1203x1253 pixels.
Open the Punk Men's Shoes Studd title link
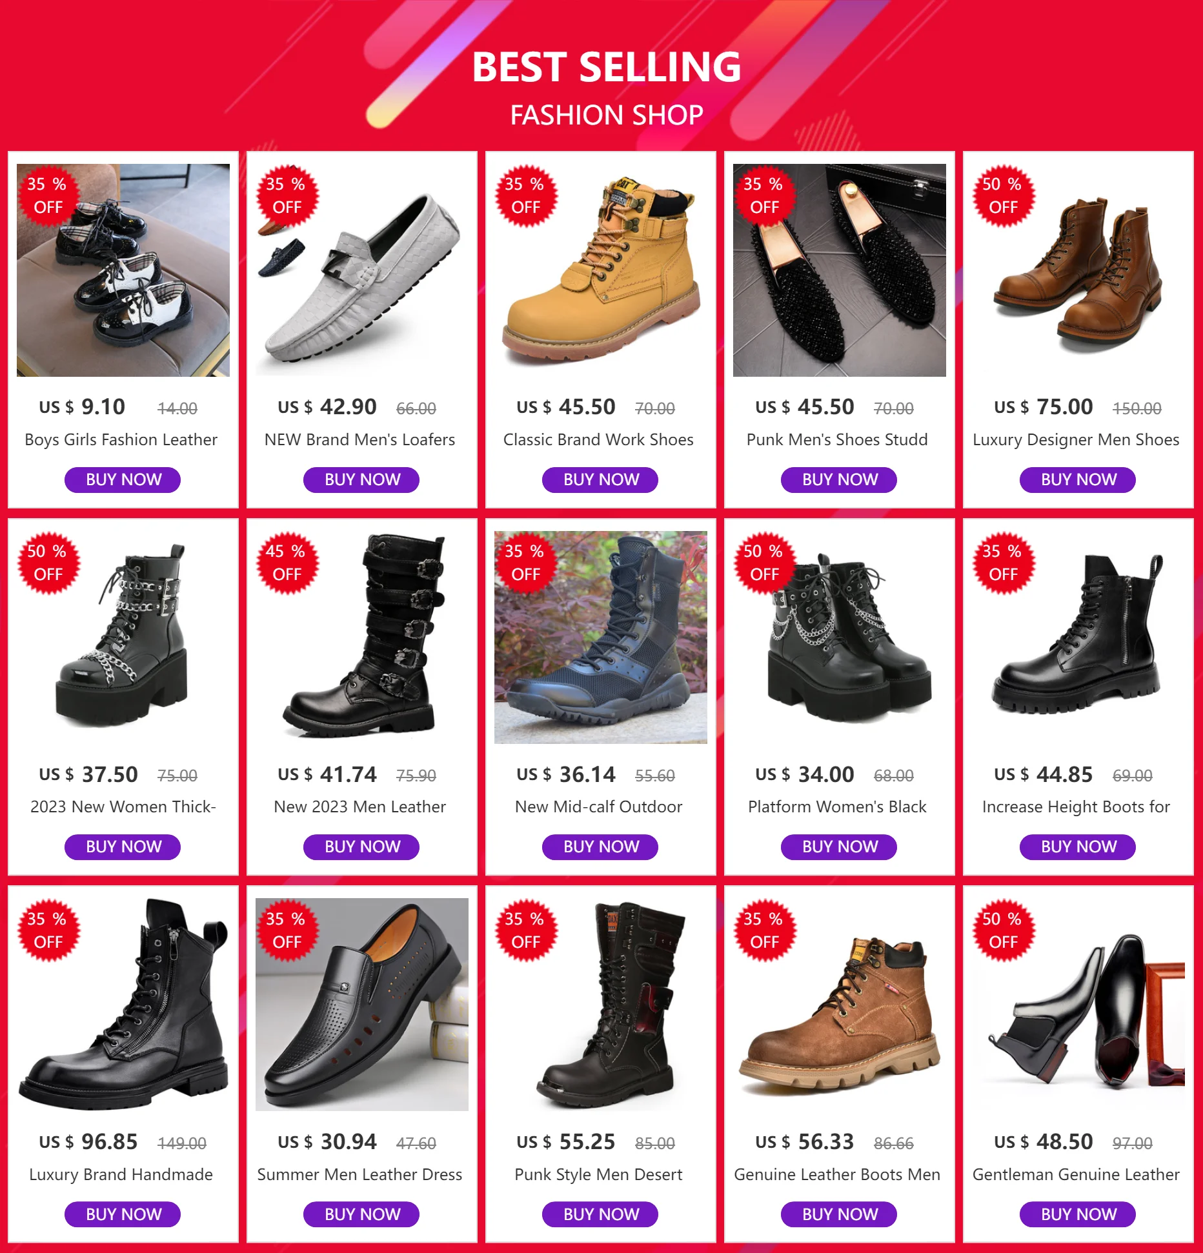click(837, 440)
